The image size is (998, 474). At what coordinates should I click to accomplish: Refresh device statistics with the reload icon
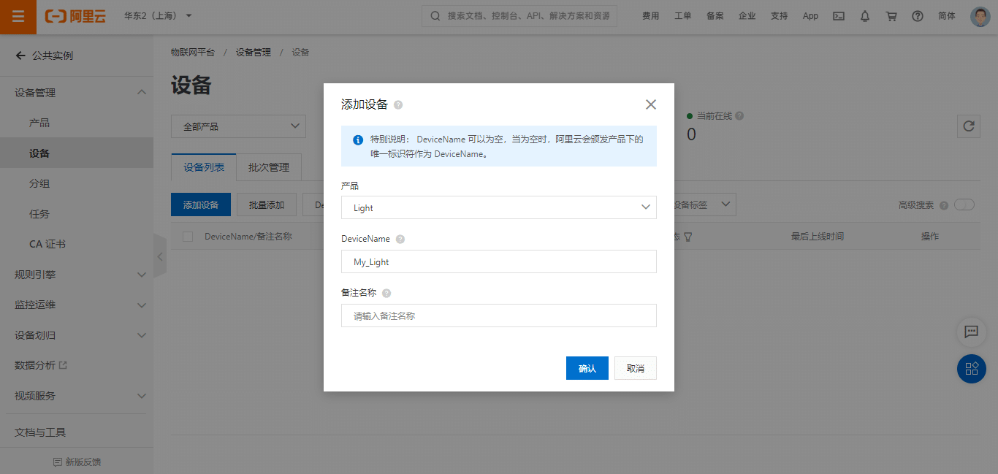pyautogui.click(x=968, y=126)
